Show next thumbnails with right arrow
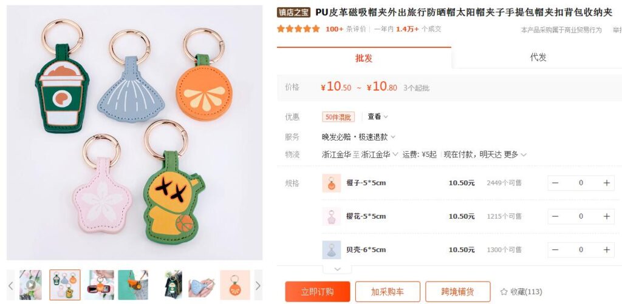Screen dimensions: 622x304 coord(258,285)
